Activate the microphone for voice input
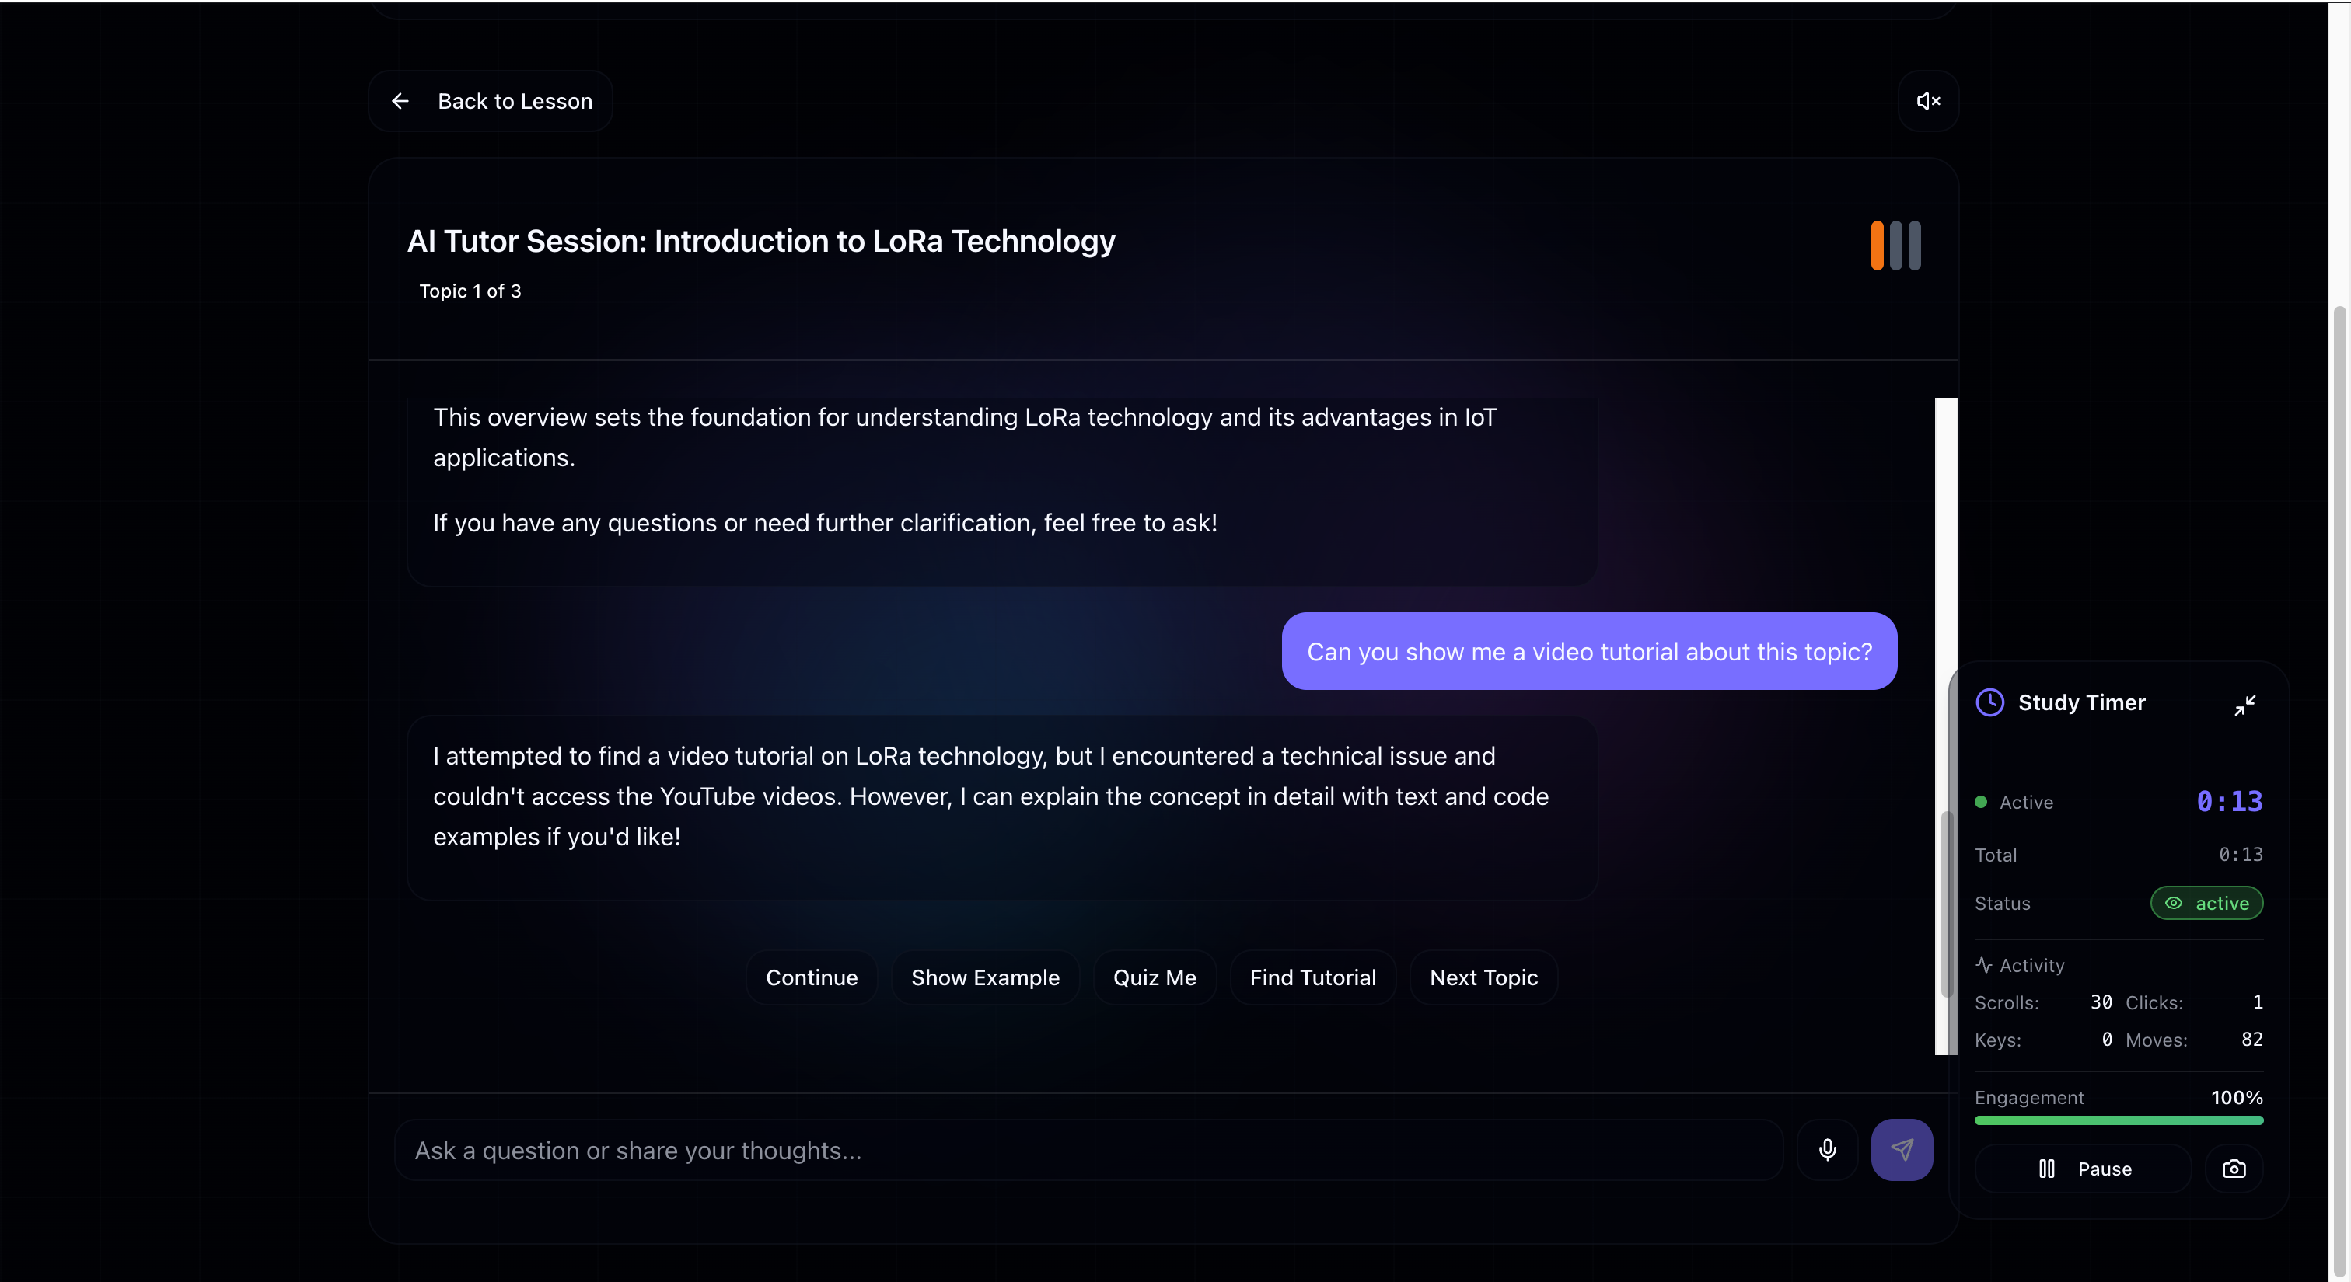The width and height of the screenshot is (2351, 1282). point(1827,1150)
